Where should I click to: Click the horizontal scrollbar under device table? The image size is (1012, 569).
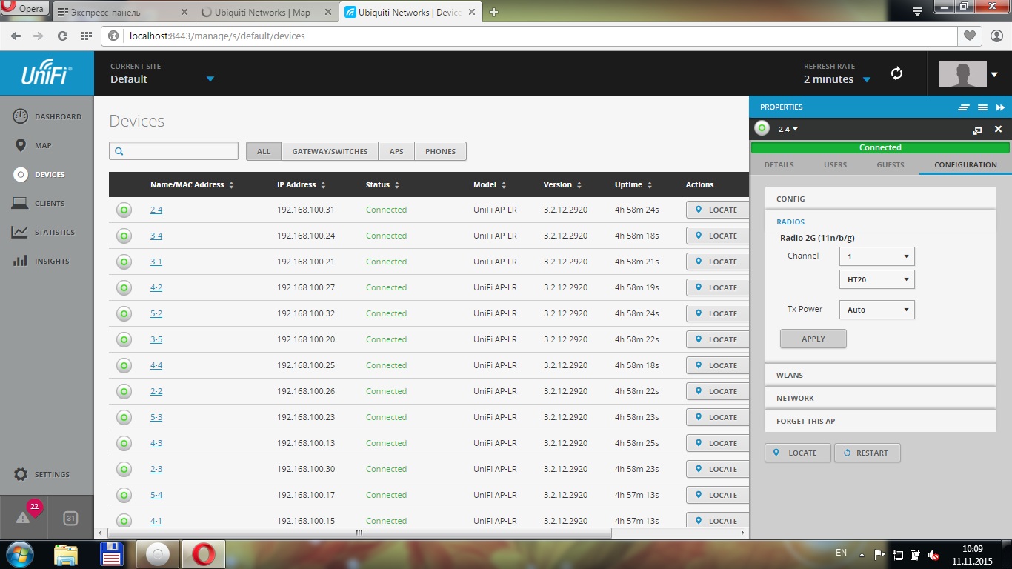(359, 533)
